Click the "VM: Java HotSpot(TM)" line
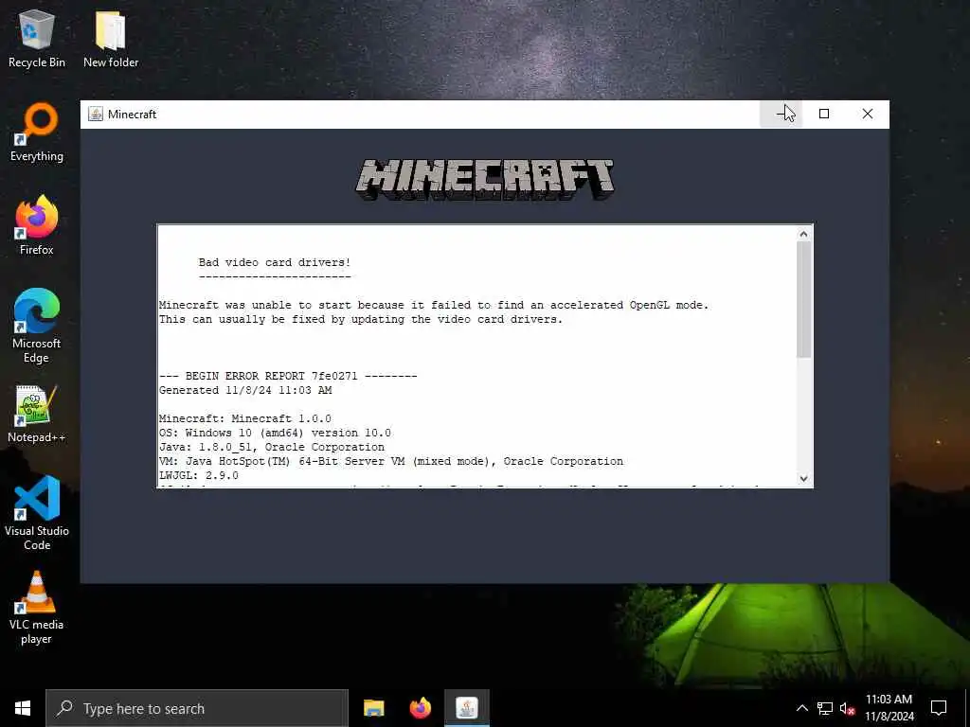 391,461
